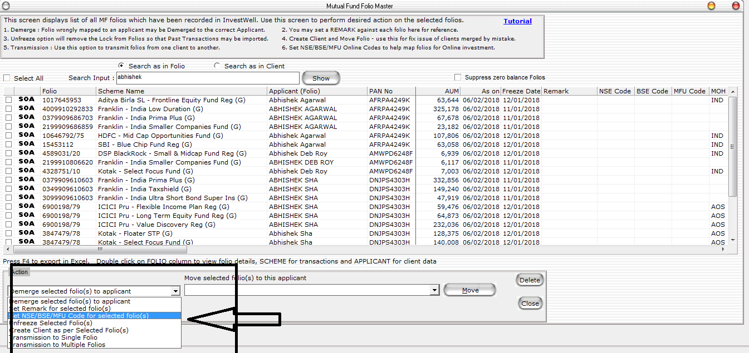Click the Scheme Name column header
This screenshot has width=749, height=353.
pyautogui.click(x=182, y=91)
